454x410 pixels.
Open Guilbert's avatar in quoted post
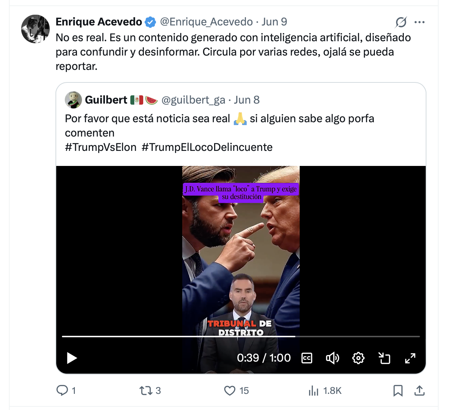73,100
